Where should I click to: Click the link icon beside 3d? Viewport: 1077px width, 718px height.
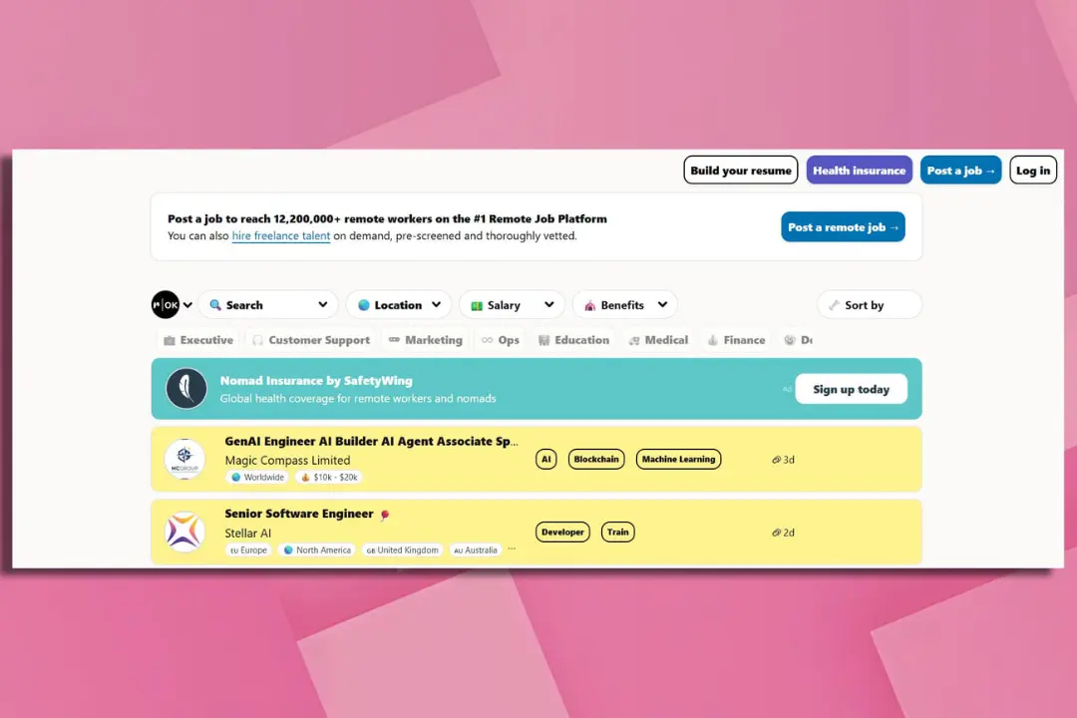776,460
